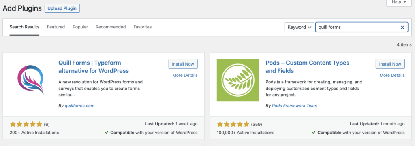Click the Pods green leaf logo
This screenshot has width=415, height=146.
pos(237,80)
